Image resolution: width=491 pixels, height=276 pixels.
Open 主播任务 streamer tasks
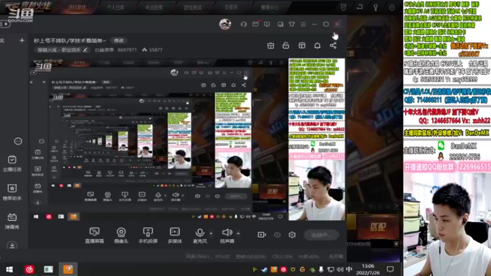click(x=12, y=164)
